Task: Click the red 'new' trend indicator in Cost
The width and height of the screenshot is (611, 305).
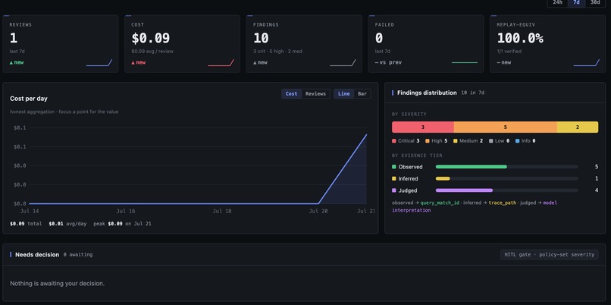Action: click(x=139, y=62)
